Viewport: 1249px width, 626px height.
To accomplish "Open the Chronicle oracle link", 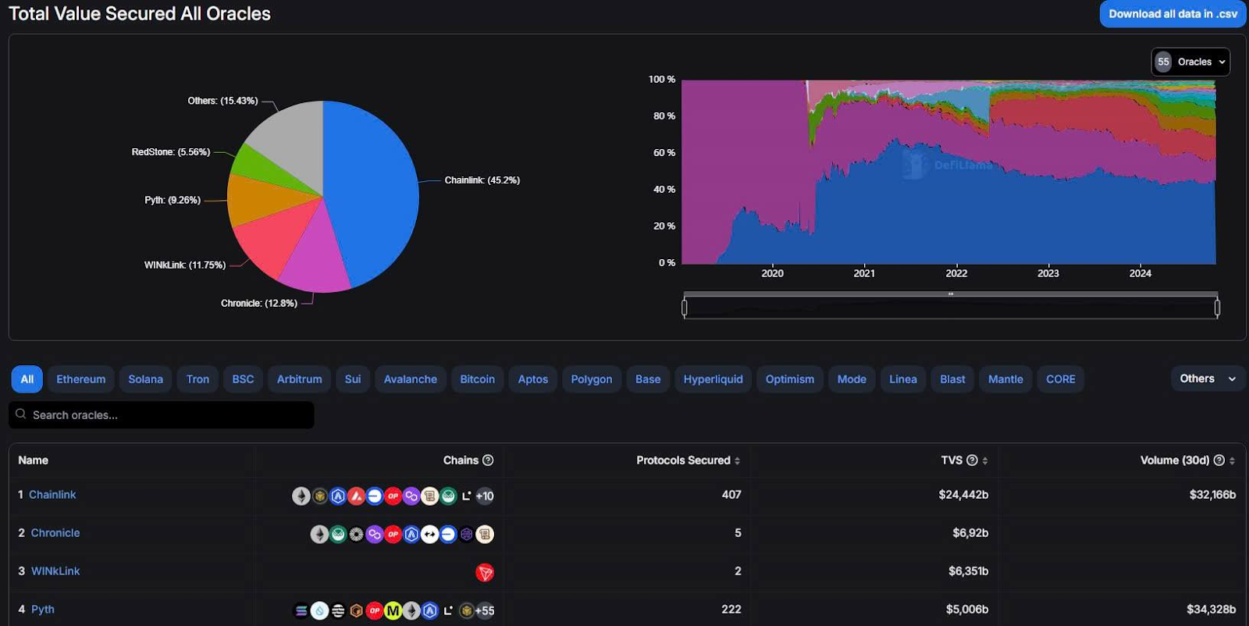I will coord(55,533).
